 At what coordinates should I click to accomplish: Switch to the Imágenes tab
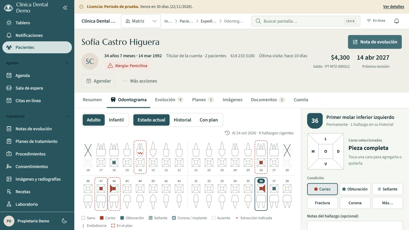(233, 100)
